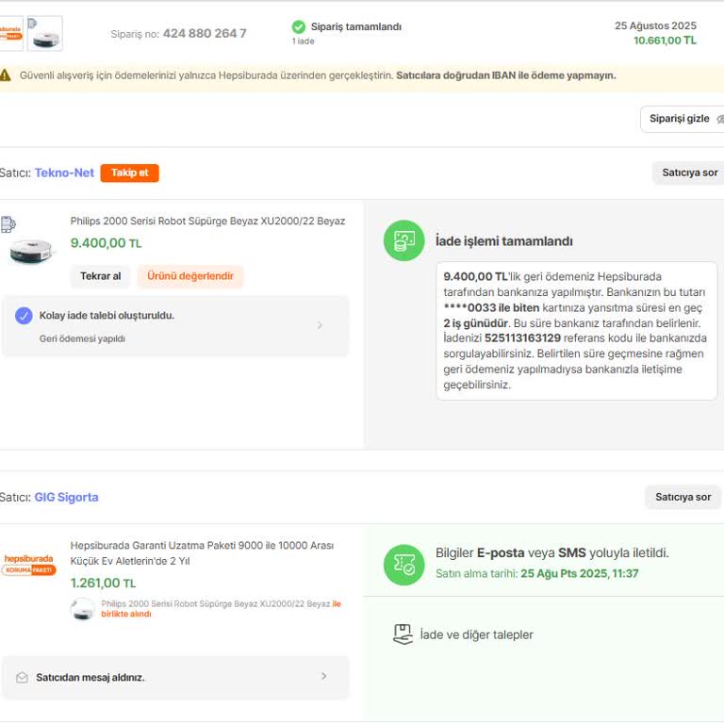Open linked product 'ile birlikte alındı' text
Image resolution: width=724 pixels, height=724 pixels.
click(x=222, y=609)
